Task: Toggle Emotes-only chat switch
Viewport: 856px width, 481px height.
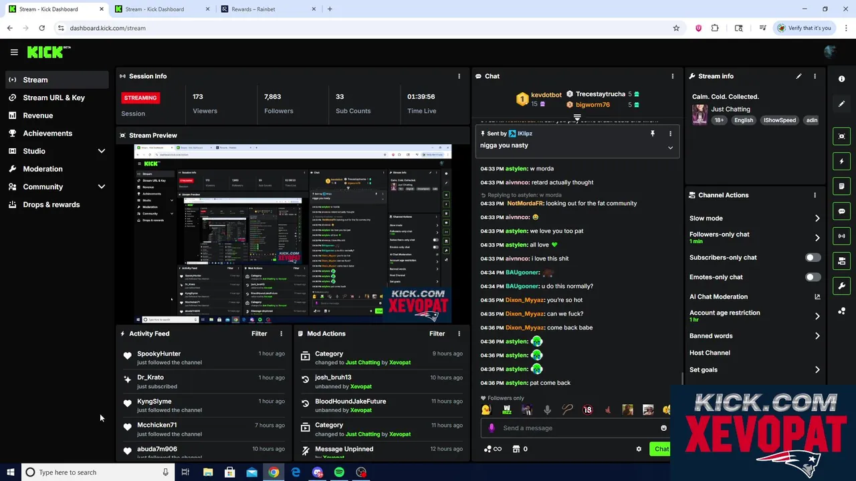Action: coord(813,277)
